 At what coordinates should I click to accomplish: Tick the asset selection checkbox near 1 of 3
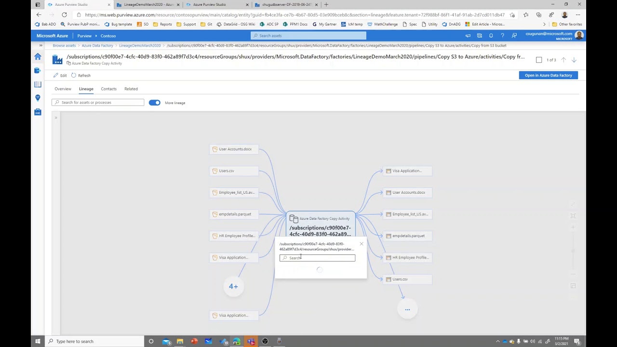click(x=539, y=60)
